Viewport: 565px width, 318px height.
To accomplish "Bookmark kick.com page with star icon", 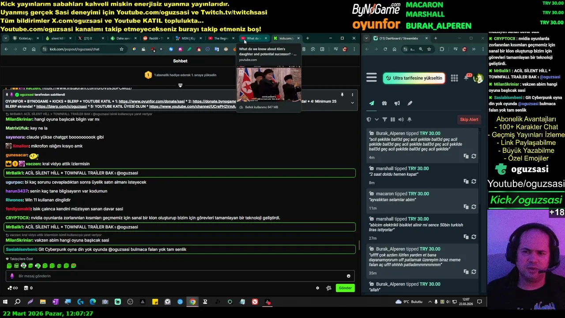I will coord(121,49).
